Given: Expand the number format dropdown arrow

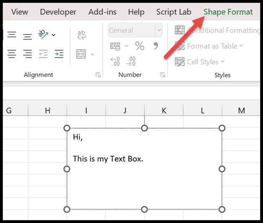Looking at the screenshot, I should coord(159,30).
